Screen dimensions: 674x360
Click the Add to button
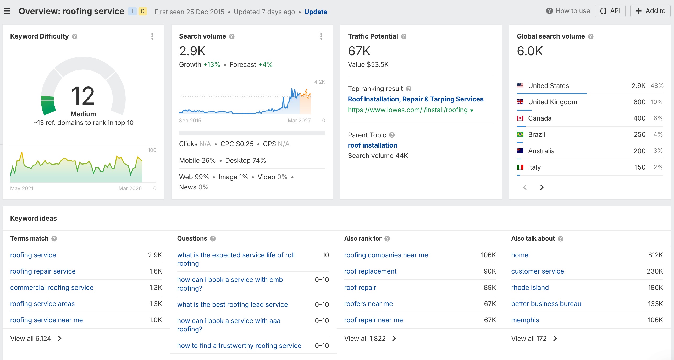pos(650,11)
